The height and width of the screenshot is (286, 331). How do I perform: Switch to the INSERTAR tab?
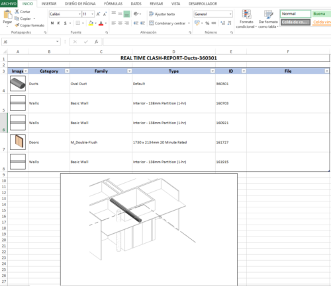coord(49,4)
